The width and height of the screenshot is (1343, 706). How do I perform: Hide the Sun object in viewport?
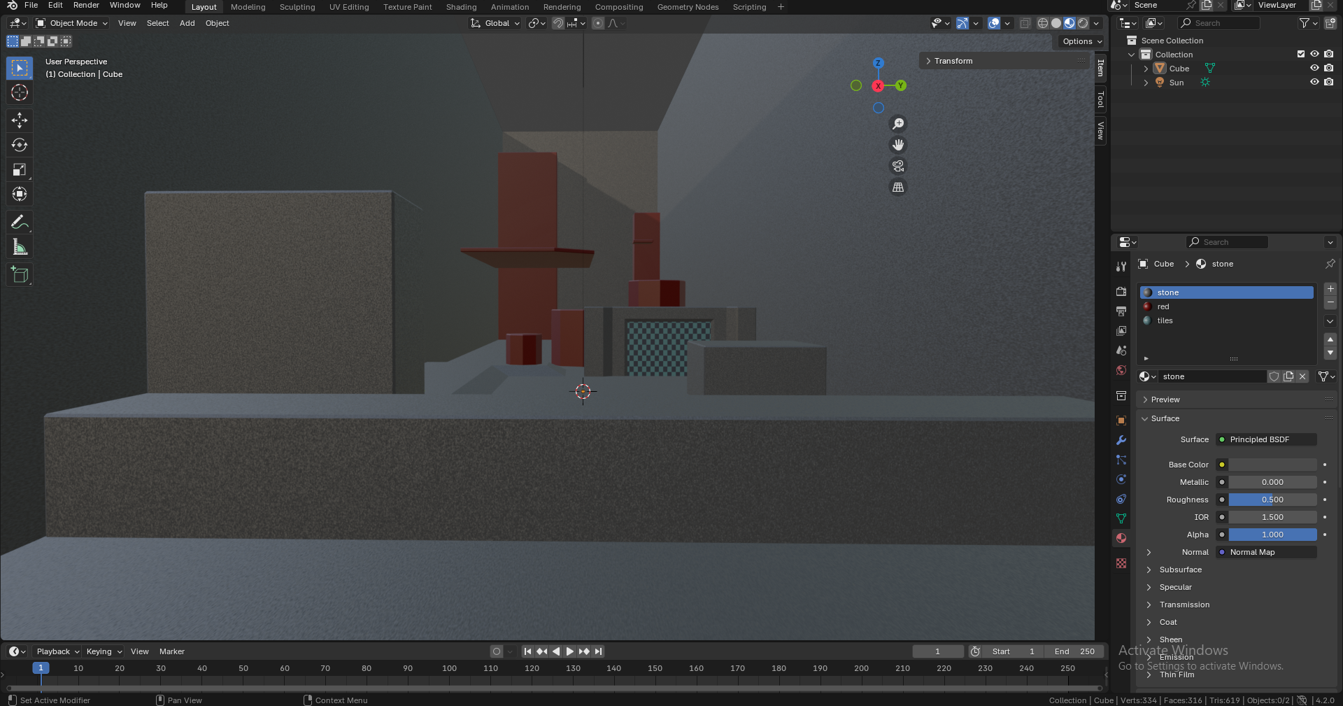pos(1314,82)
